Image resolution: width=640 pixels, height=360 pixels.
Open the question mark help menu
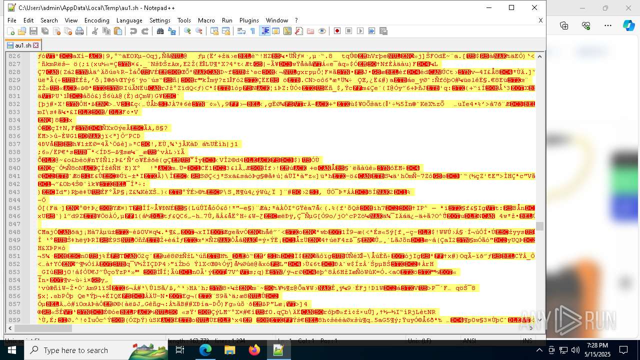click(296, 20)
